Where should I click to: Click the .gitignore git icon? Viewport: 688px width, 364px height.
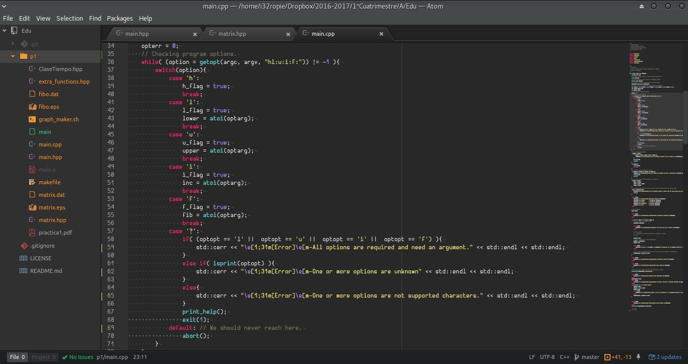[24, 246]
